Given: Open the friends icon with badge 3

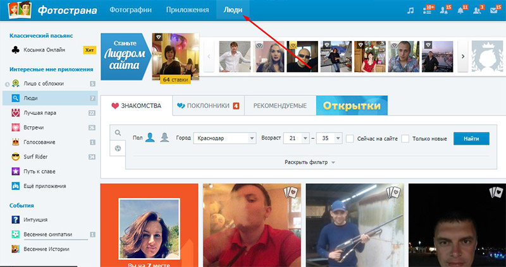Looking at the screenshot, I should pyautogui.click(x=477, y=10).
